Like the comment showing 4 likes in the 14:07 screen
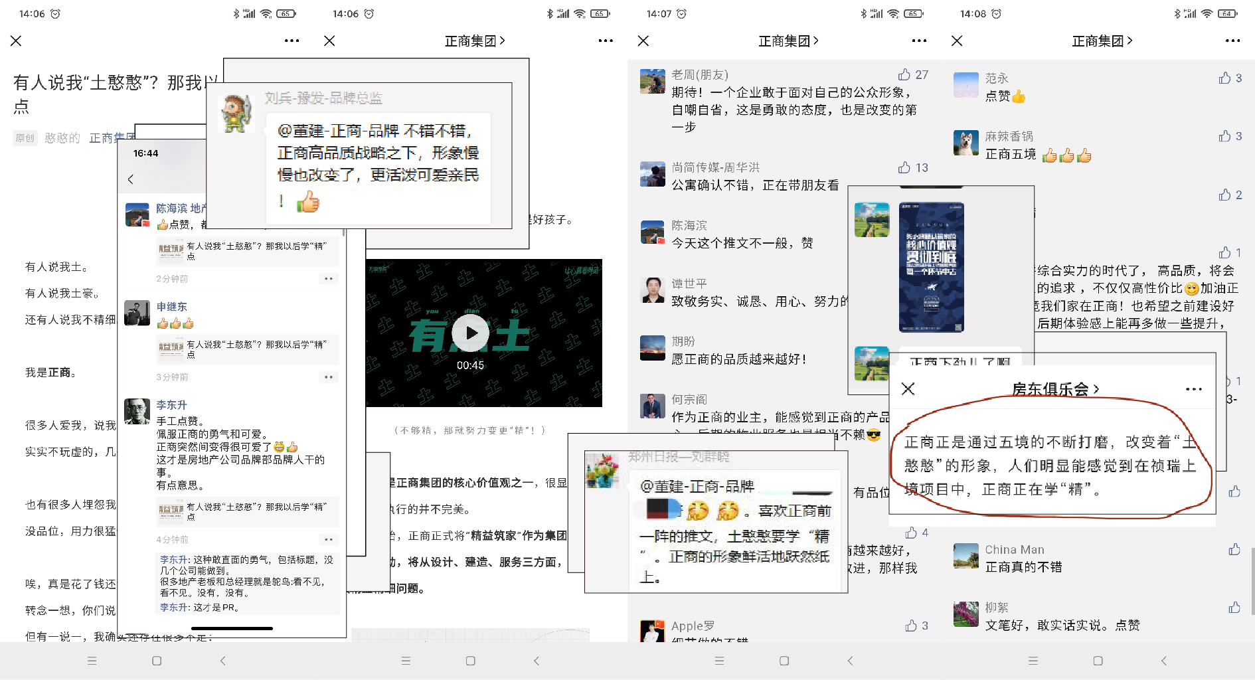The image size is (1255, 680). point(911,533)
